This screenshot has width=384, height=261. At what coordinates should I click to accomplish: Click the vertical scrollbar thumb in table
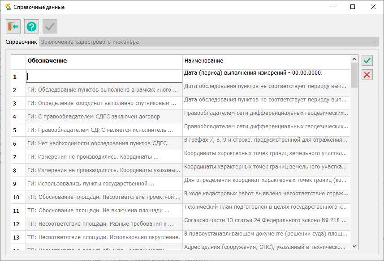pyautogui.click(x=354, y=75)
